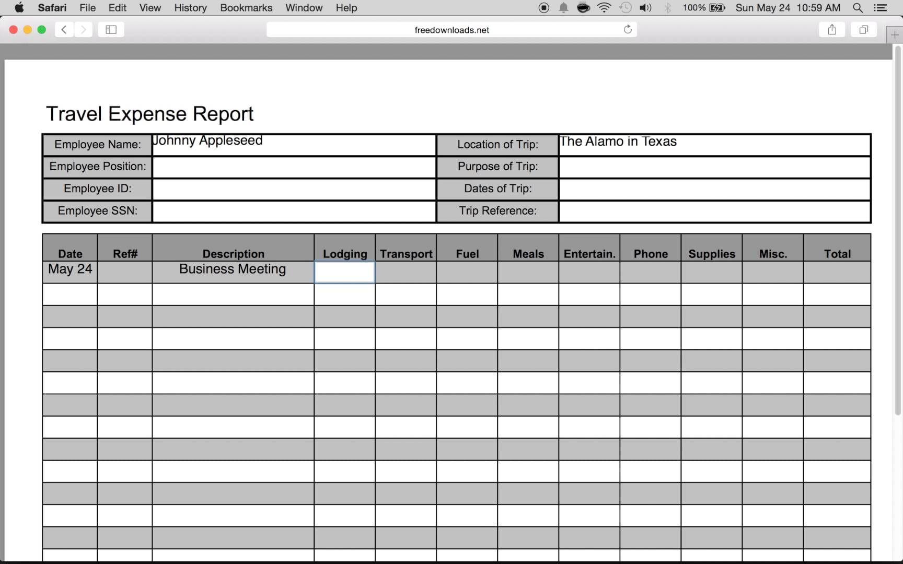Image resolution: width=903 pixels, height=564 pixels.
Task: Click the volume icon in menu bar
Action: pyautogui.click(x=645, y=8)
